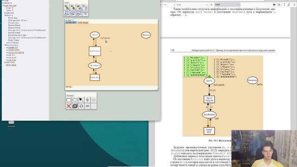This screenshot has width=297, height=167.
Task: Select the red X delete tool
Action: point(69,106)
